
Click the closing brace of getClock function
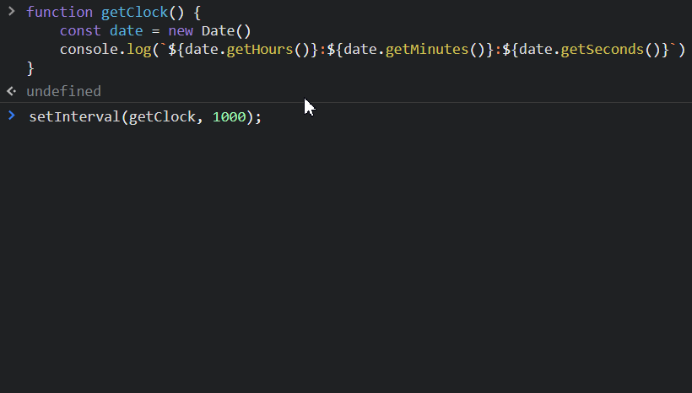click(30, 68)
